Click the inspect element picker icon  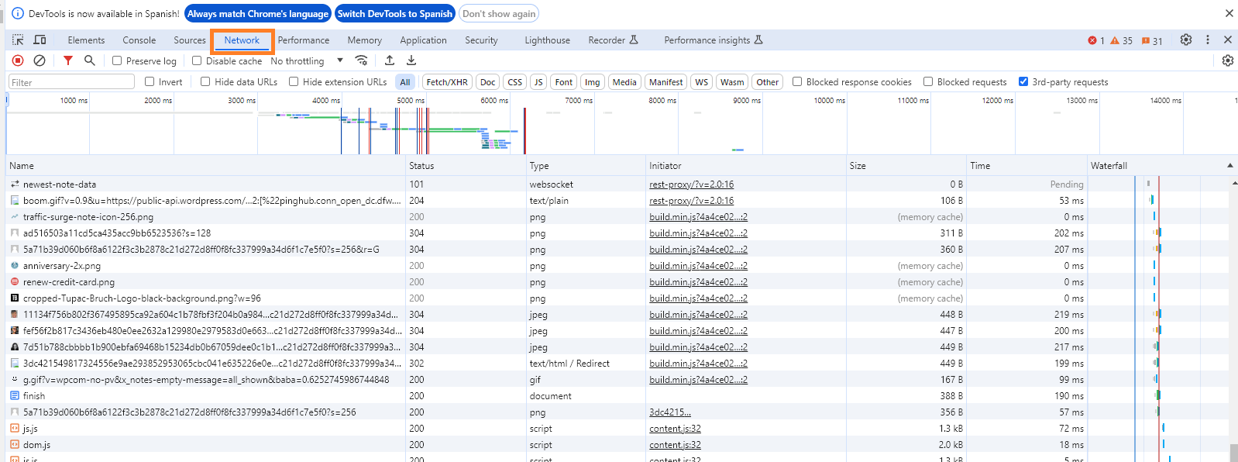click(18, 40)
